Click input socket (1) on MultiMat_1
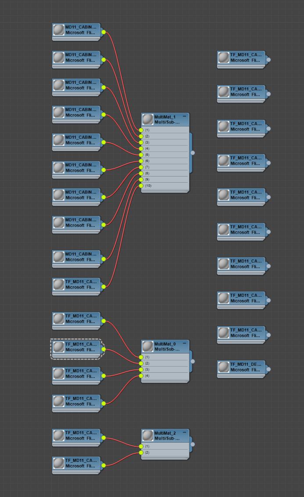Viewport: 304px width, 497px height. click(141, 130)
